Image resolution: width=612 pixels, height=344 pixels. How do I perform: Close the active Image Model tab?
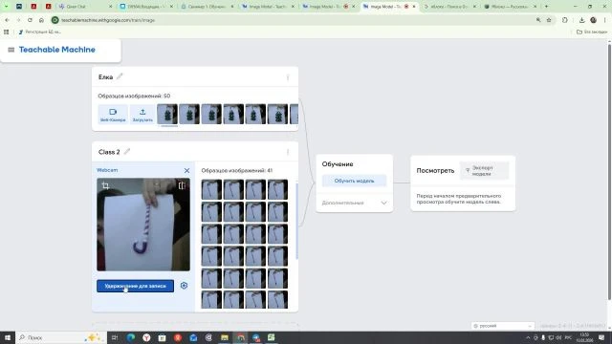pos(414,7)
